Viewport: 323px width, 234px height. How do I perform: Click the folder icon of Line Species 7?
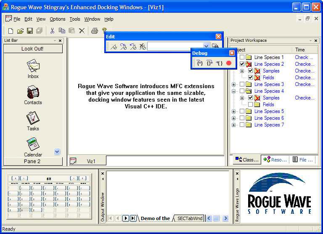click(249, 125)
